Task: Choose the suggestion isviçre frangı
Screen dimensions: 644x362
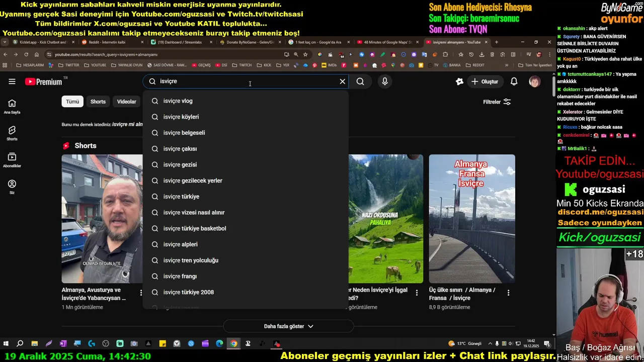Action: [246, 276]
